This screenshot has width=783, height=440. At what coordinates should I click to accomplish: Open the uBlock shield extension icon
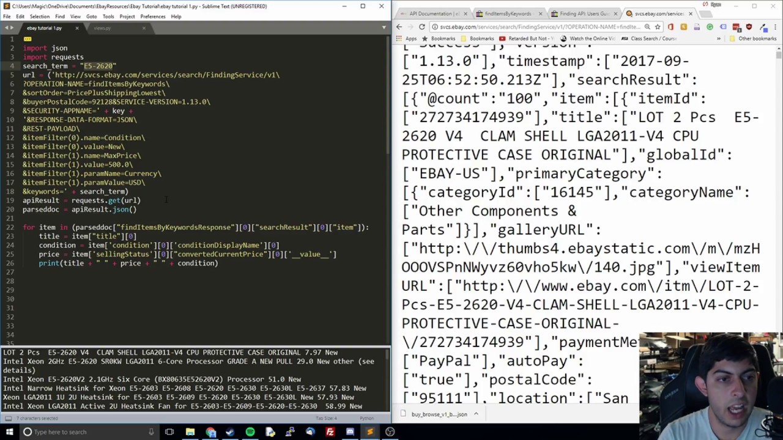coord(749,27)
